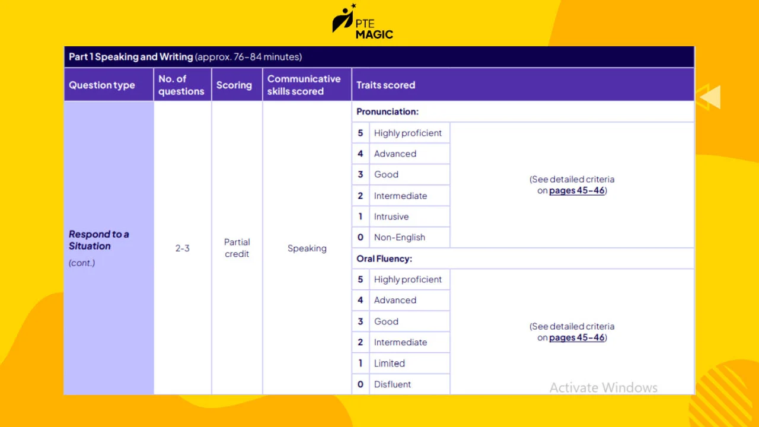The height and width of the screenshot is (427, 759).
Task: Click the 'No. of questions' column header
Action: 181,85
